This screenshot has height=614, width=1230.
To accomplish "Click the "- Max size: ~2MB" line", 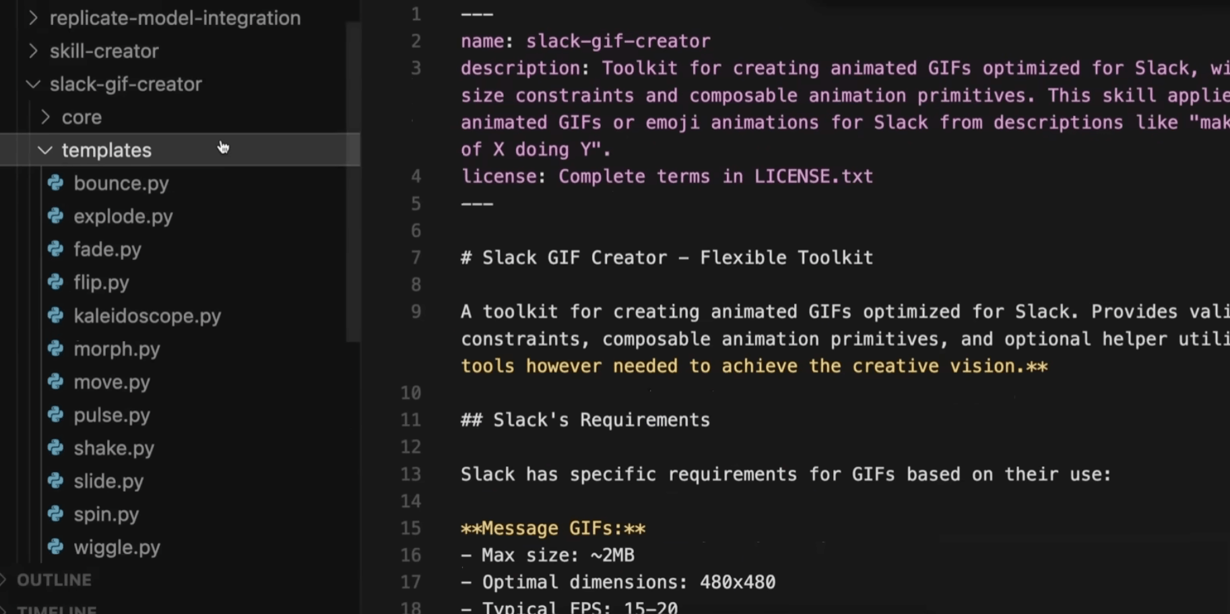I will coord(548,555).
